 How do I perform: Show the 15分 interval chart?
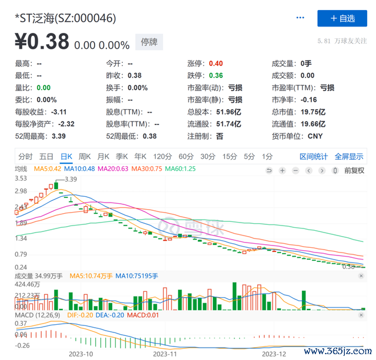230,157
